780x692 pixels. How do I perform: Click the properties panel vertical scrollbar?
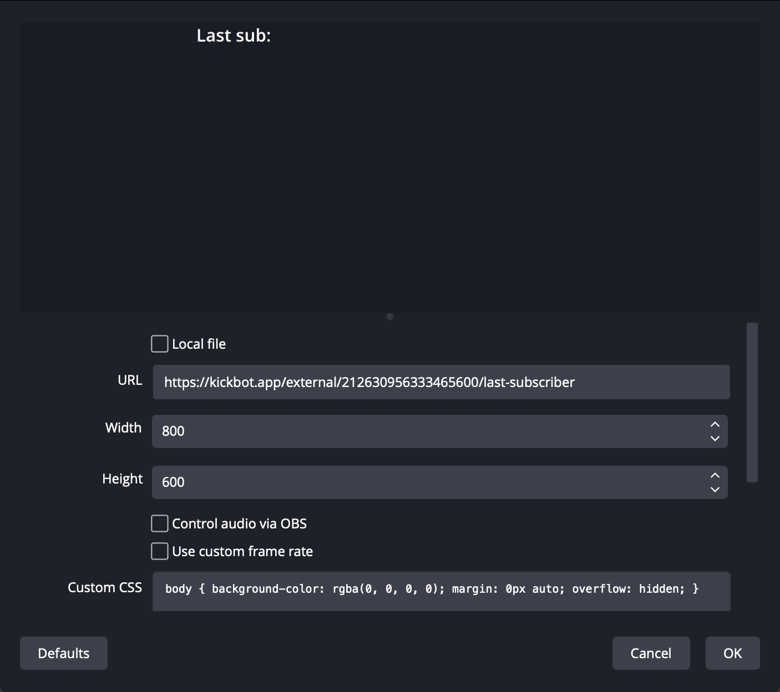[x=752, y=403]
